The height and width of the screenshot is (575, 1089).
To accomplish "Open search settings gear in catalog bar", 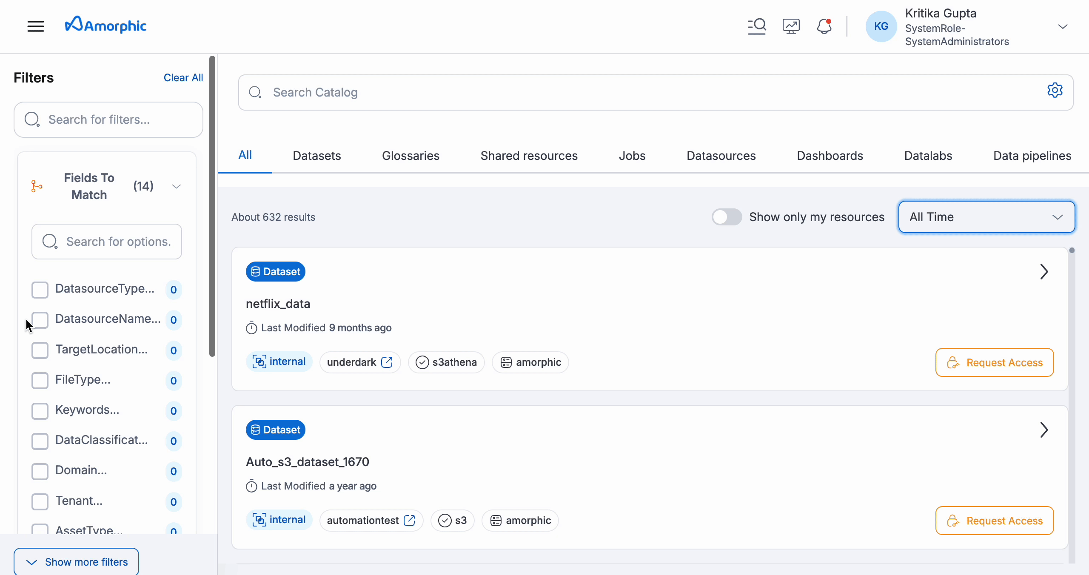I will pyautogui.click(x=1055, y=90).
